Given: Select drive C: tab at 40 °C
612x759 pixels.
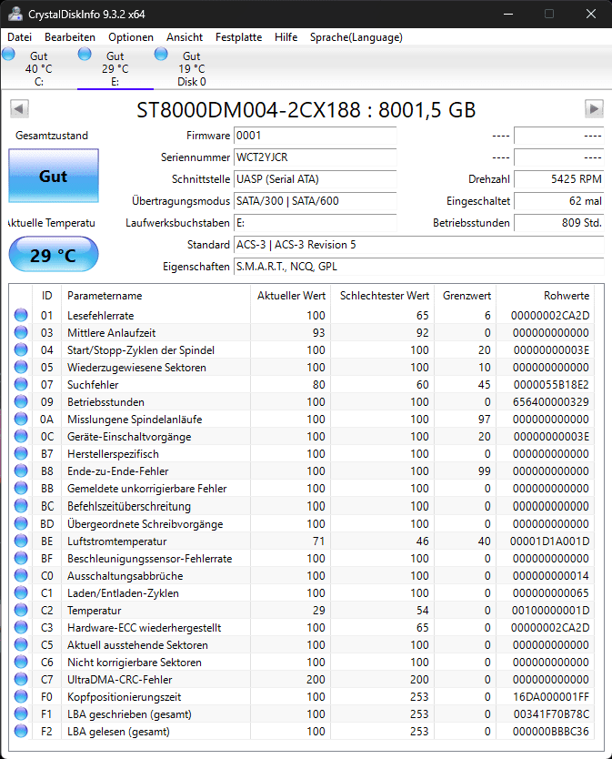Looking at the screenshot, I should click(x=39, y=68).
